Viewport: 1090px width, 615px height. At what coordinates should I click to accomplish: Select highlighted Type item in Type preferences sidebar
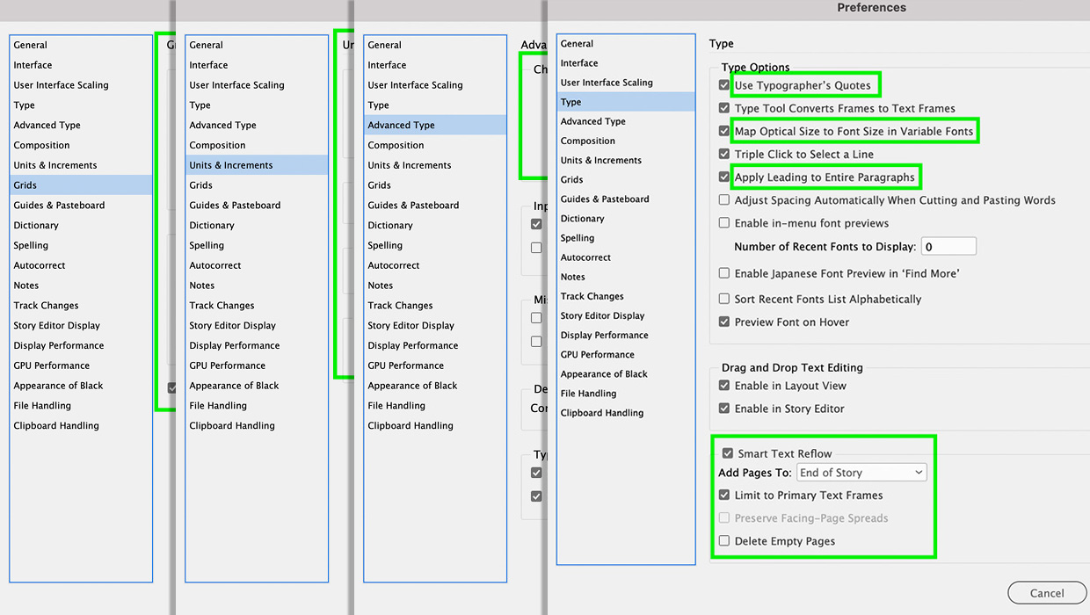pyautogui.click(x=625, y=102)
